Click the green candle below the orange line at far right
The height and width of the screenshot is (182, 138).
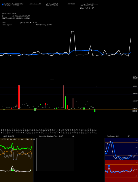click(x=95, y=111)
